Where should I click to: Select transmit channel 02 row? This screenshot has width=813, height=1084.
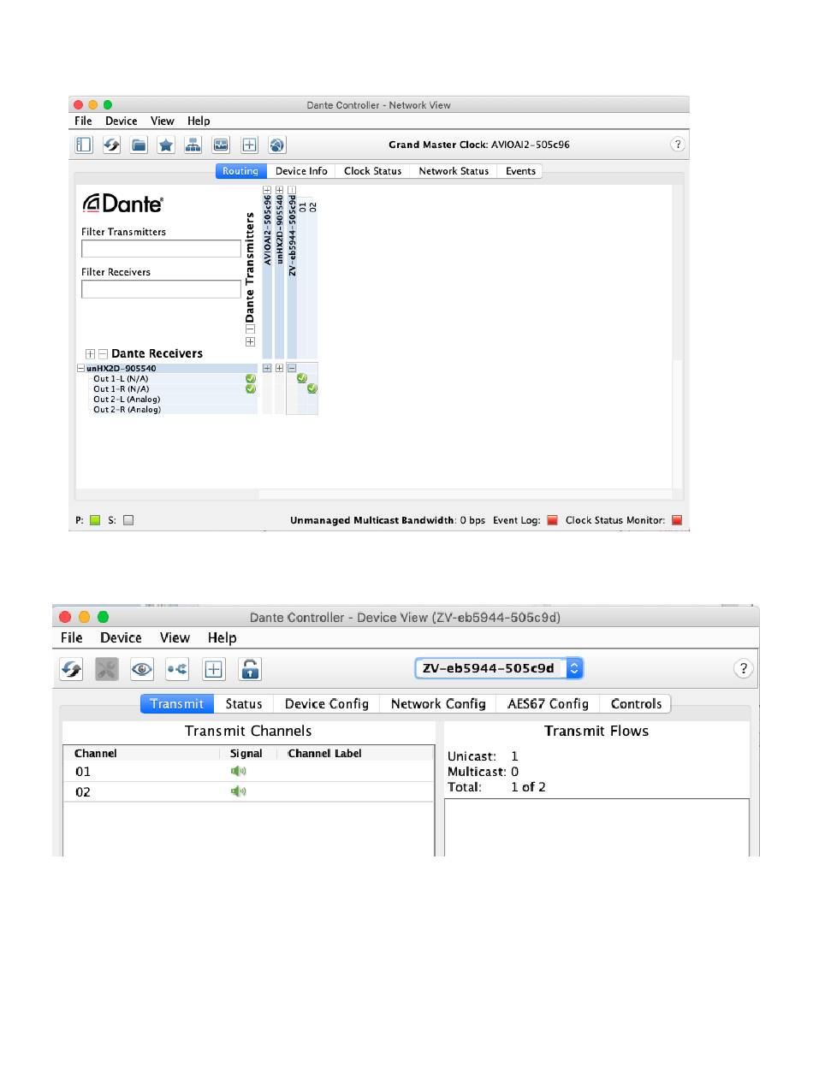coord(248,791)
